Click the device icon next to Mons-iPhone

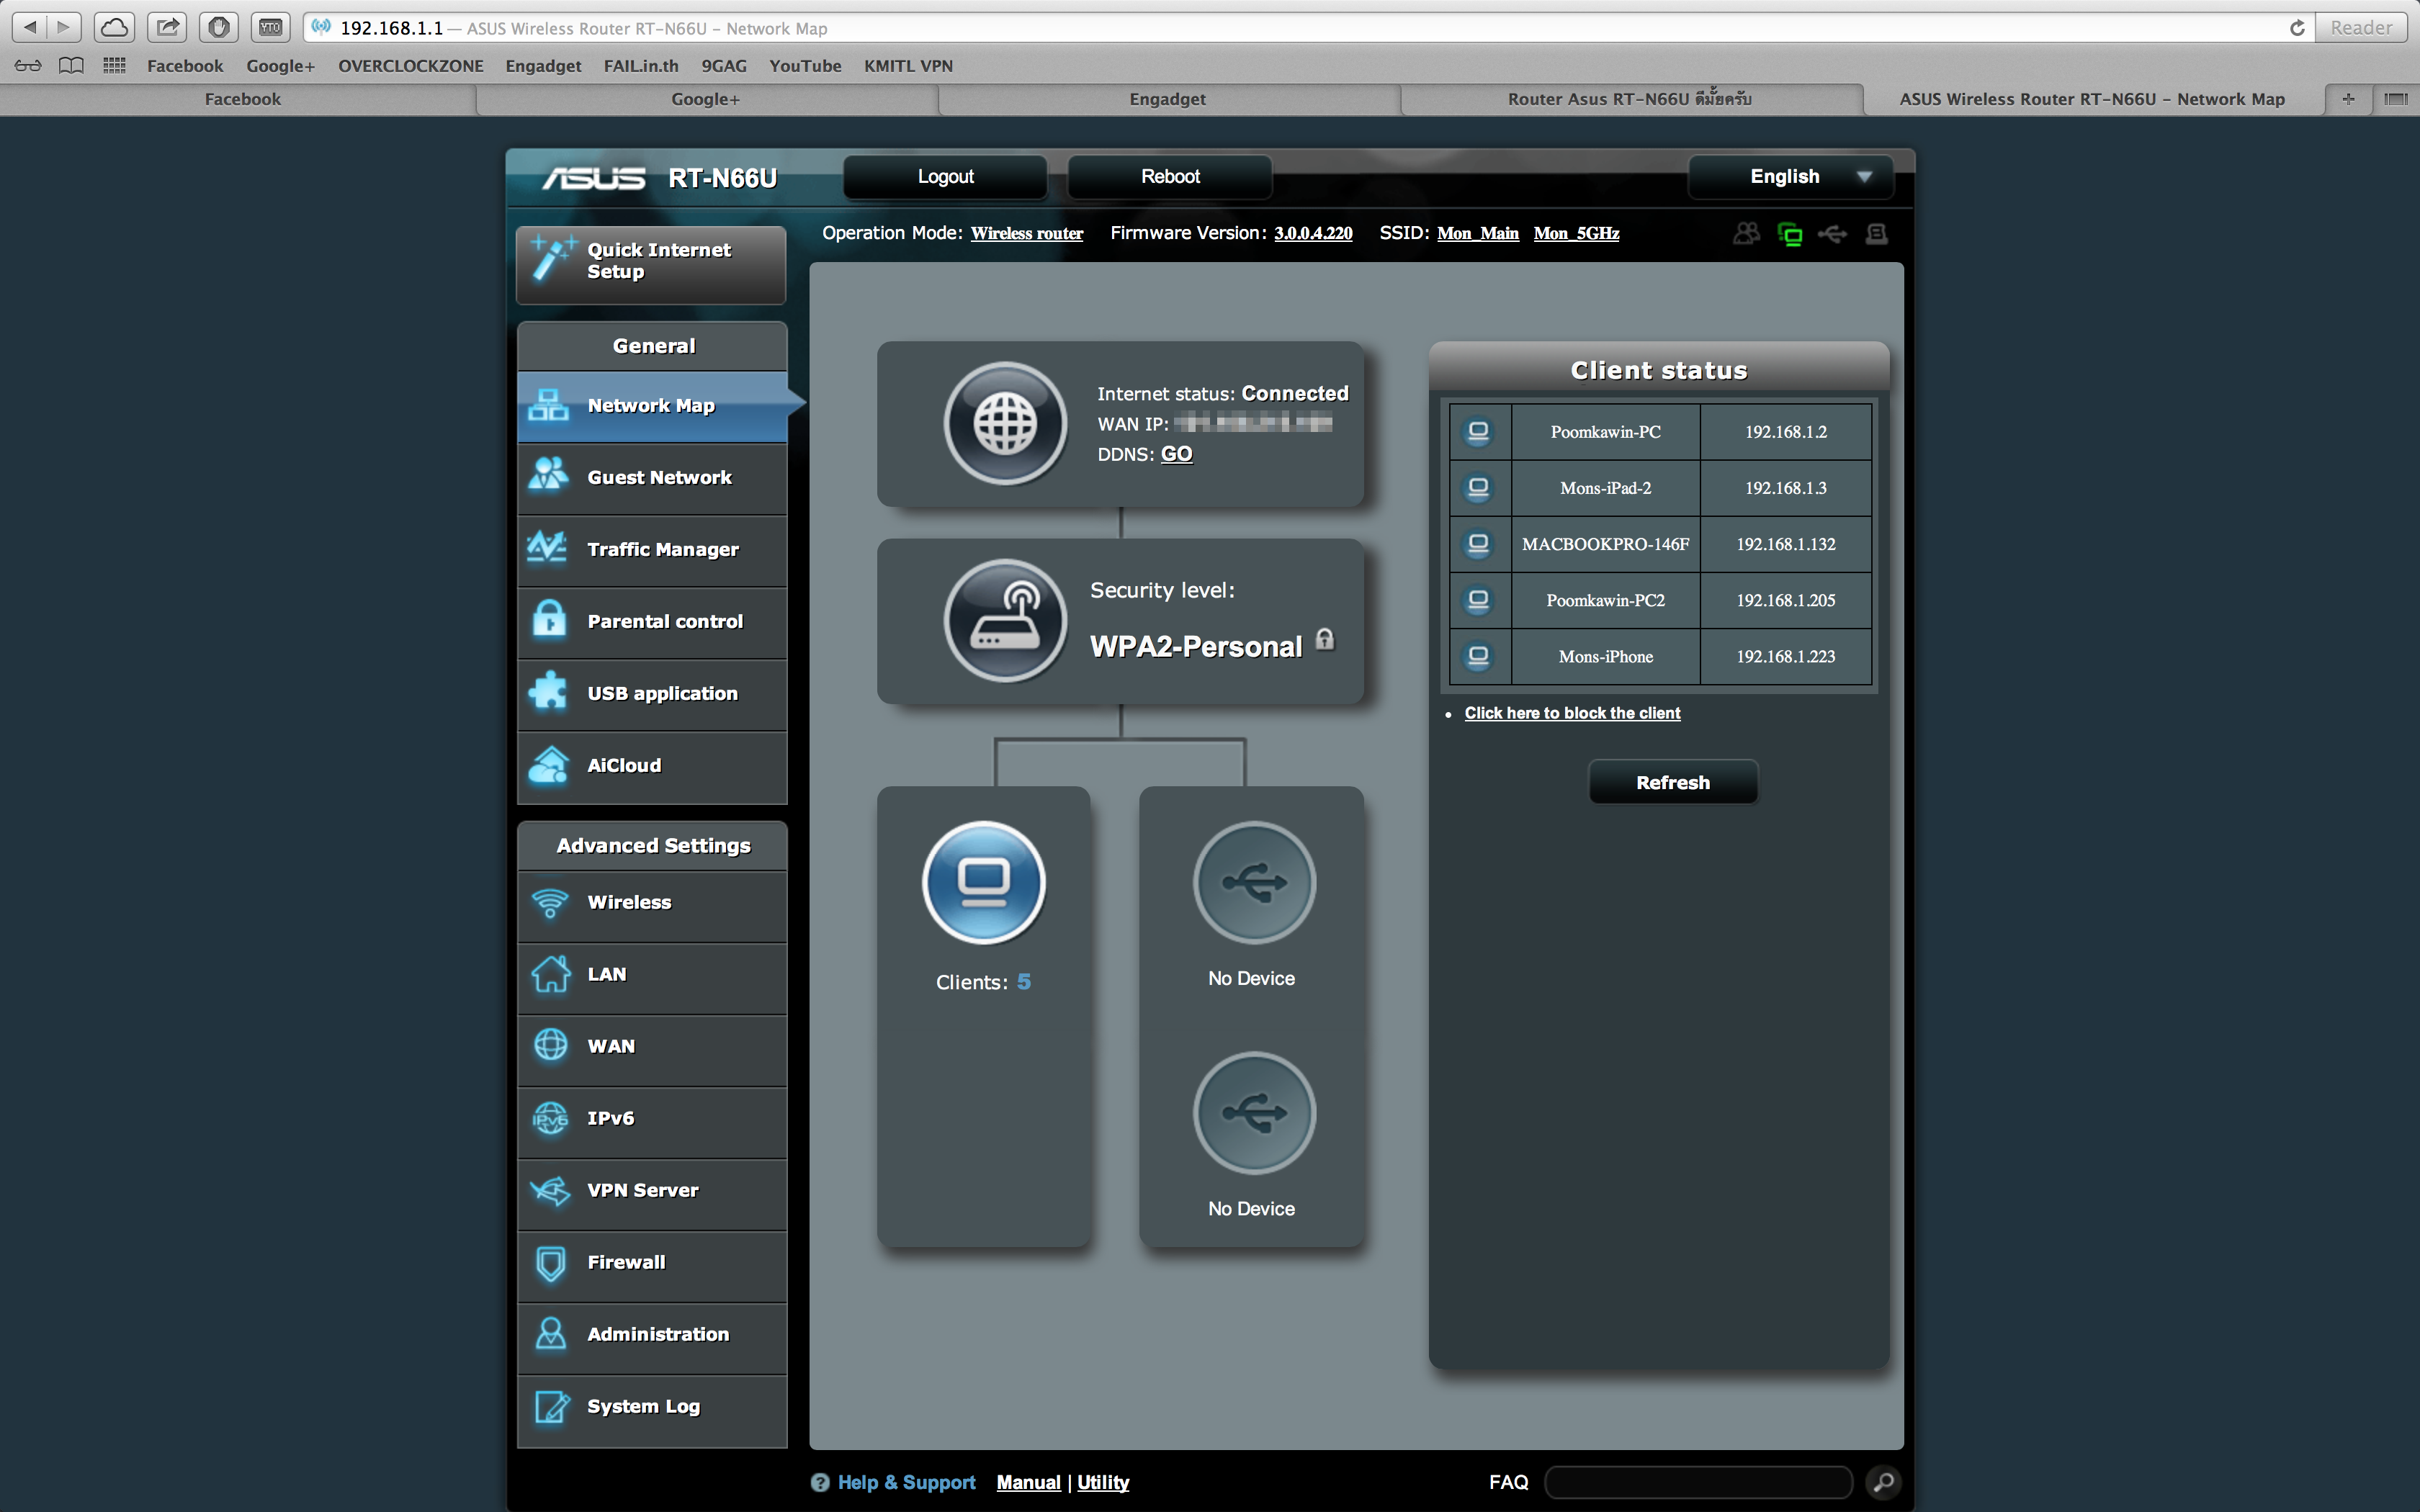tap(1478, 657)
